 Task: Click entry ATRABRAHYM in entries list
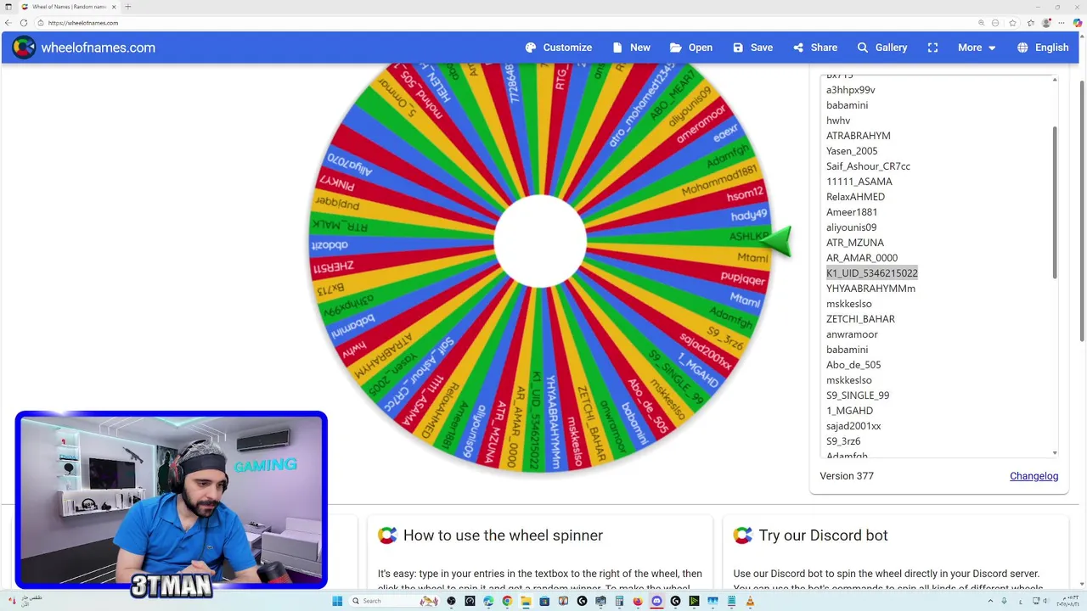pos(859,136)
